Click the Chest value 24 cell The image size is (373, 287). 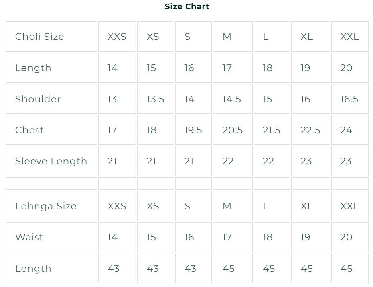[350, 130]
